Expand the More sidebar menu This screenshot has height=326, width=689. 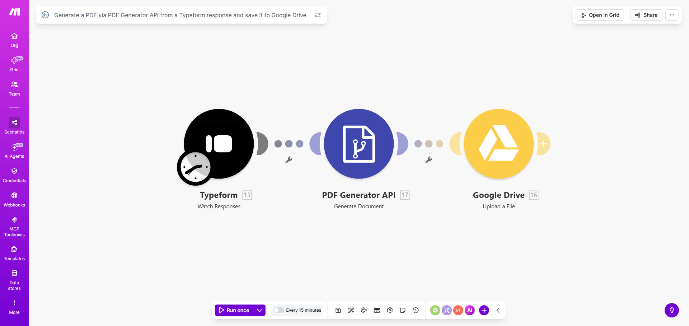click(x=14, y=307)
